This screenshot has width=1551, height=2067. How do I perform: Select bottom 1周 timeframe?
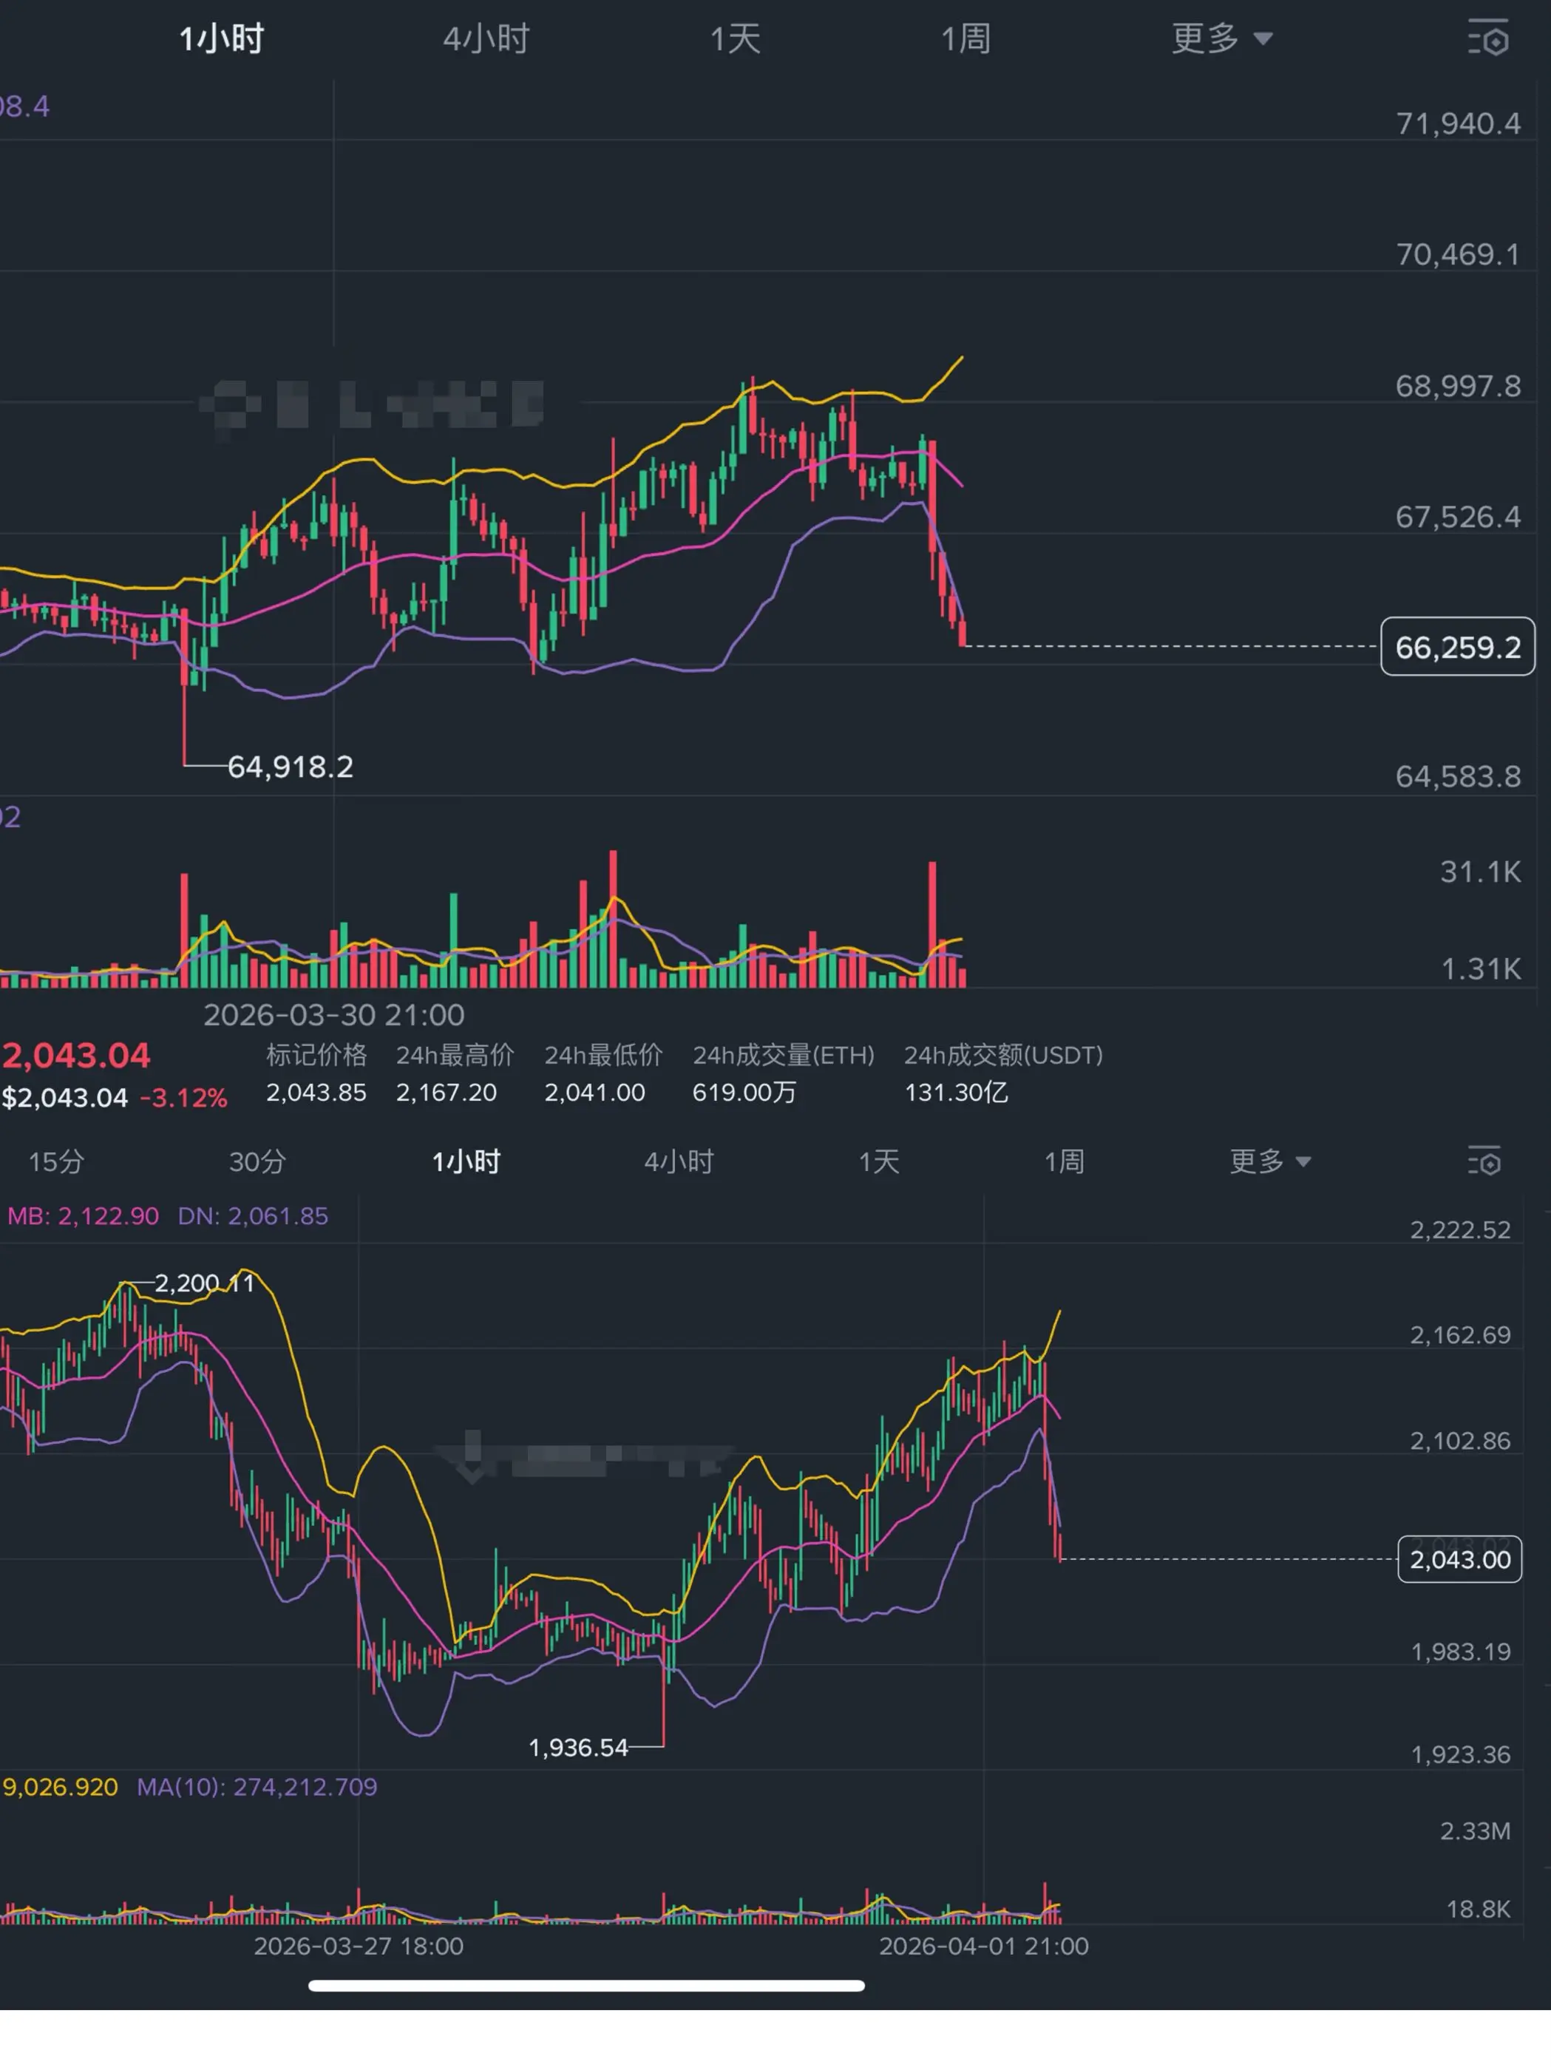1063,1161
